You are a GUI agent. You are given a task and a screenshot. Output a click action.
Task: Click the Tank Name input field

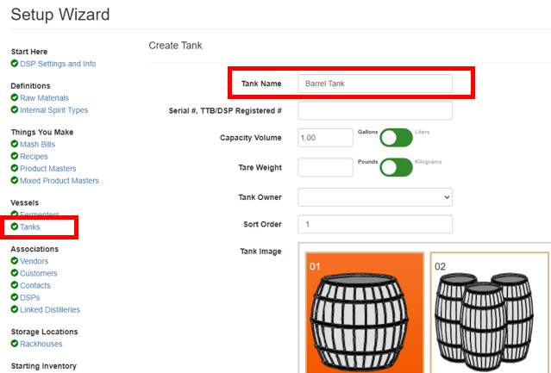[x=375, y=84]
